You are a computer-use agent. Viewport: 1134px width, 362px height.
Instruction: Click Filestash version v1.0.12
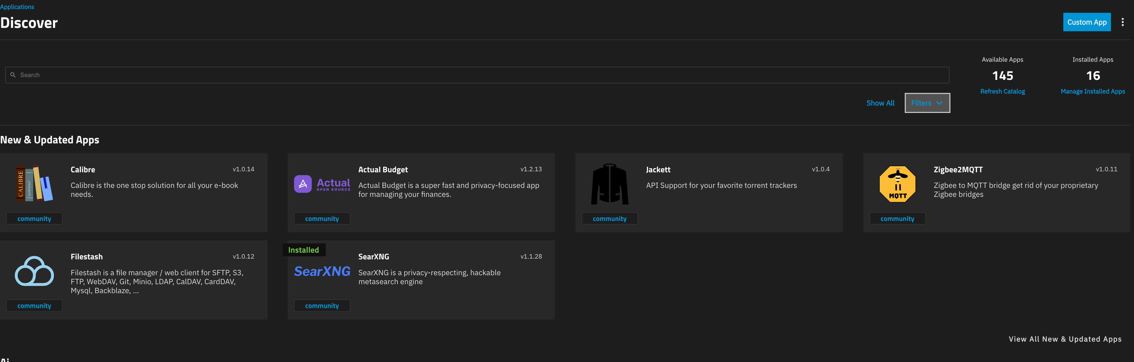[x=244, y=257]
